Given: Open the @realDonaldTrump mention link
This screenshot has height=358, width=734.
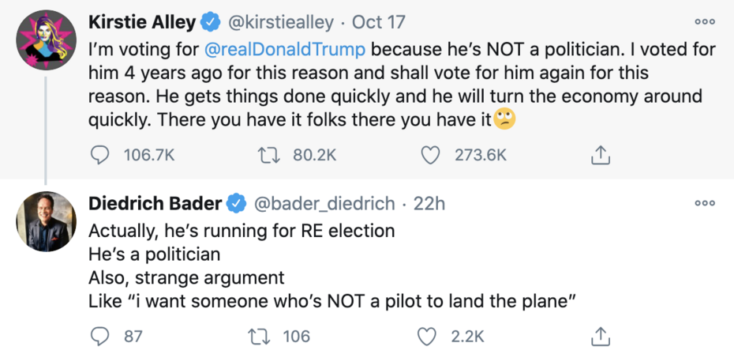Looking at the screenshot, I should coord(284,50).
